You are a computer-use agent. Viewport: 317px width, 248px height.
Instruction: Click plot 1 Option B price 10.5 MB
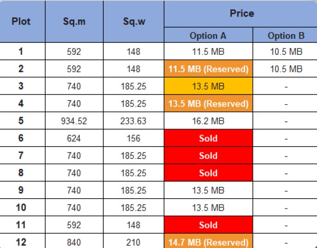tap(286, 52)
